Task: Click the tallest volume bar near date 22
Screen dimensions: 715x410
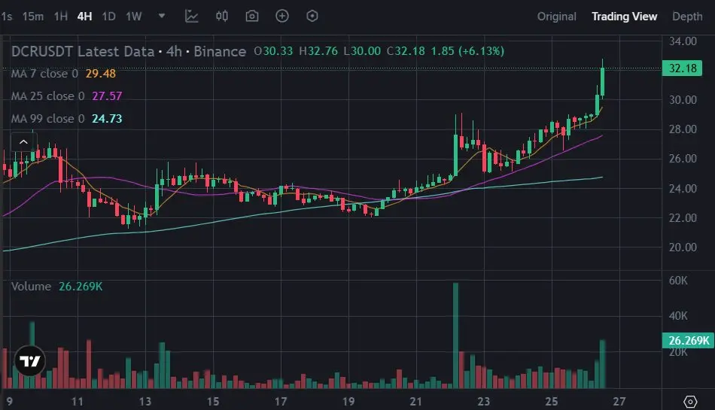Action: click(455, 336)
